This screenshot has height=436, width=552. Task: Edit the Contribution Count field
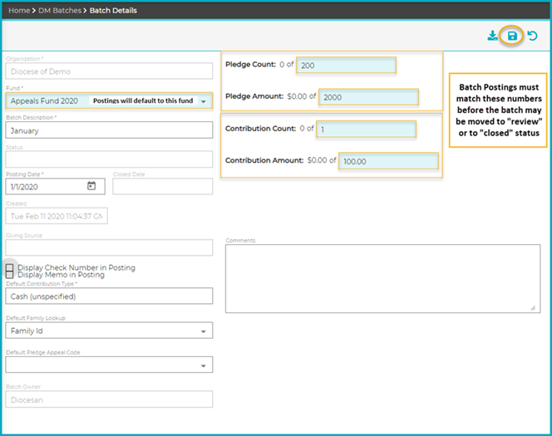(366, 129)
